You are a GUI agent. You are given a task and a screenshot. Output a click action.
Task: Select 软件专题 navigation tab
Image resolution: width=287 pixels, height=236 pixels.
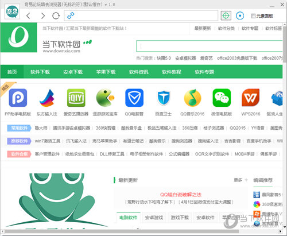click(x=204, y=72)
